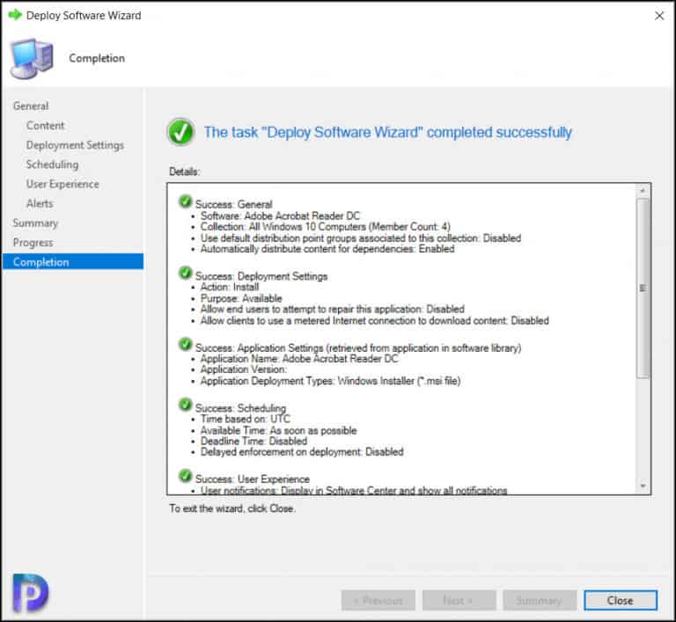This screenshot has width=676, height=622.
Task: Click the green check beside Success: General
Action: click(x=185, y=201)
